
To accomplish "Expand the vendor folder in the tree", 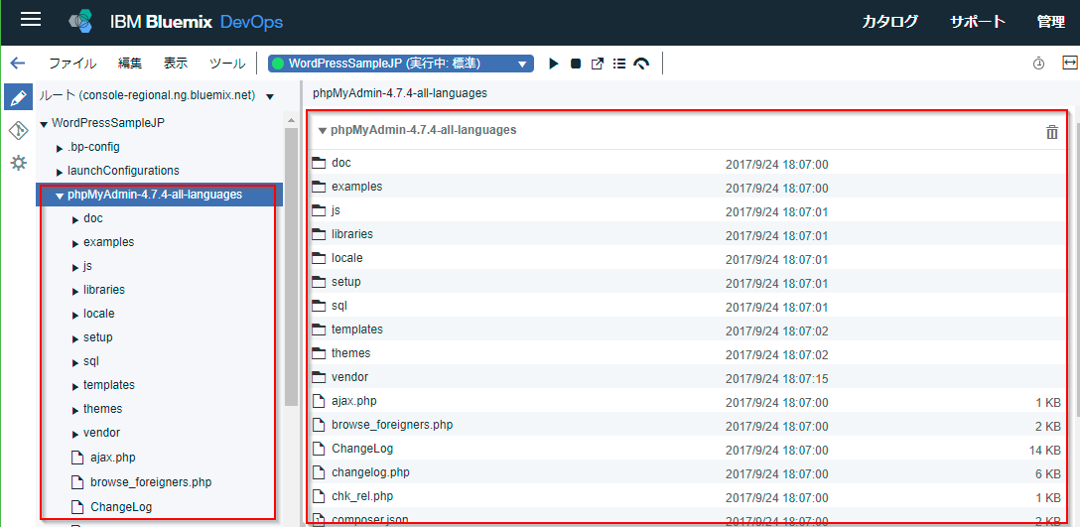I will 75,434.
